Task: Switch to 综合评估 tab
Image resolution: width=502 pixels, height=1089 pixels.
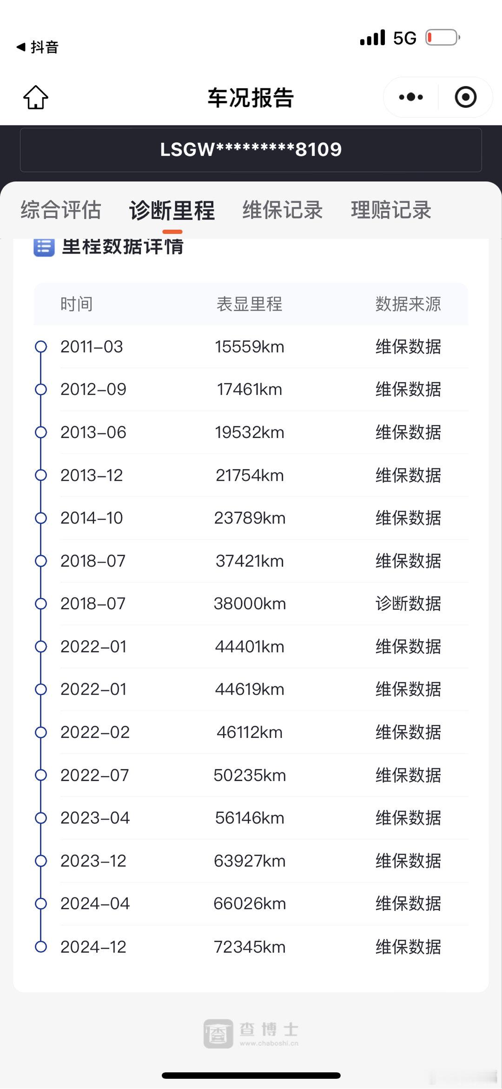Action: point(61,210)
